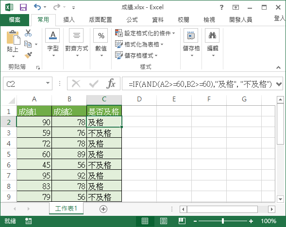This screenshot has width=286, height=227.
Task: Open the Undo history dropdown arrow
Action: click(x=45, y=7)
